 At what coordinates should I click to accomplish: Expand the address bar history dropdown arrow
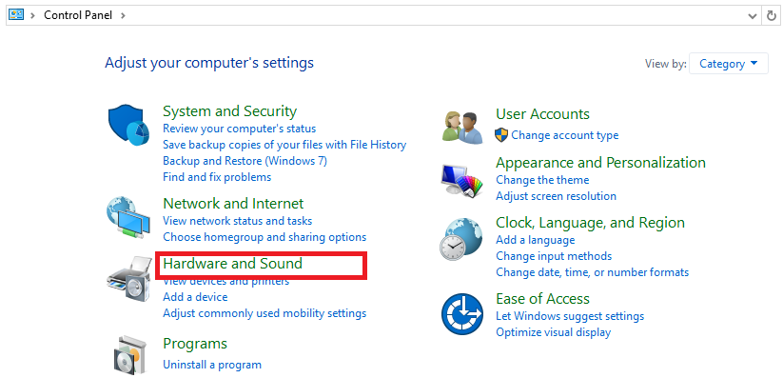[x=752, y=15]
